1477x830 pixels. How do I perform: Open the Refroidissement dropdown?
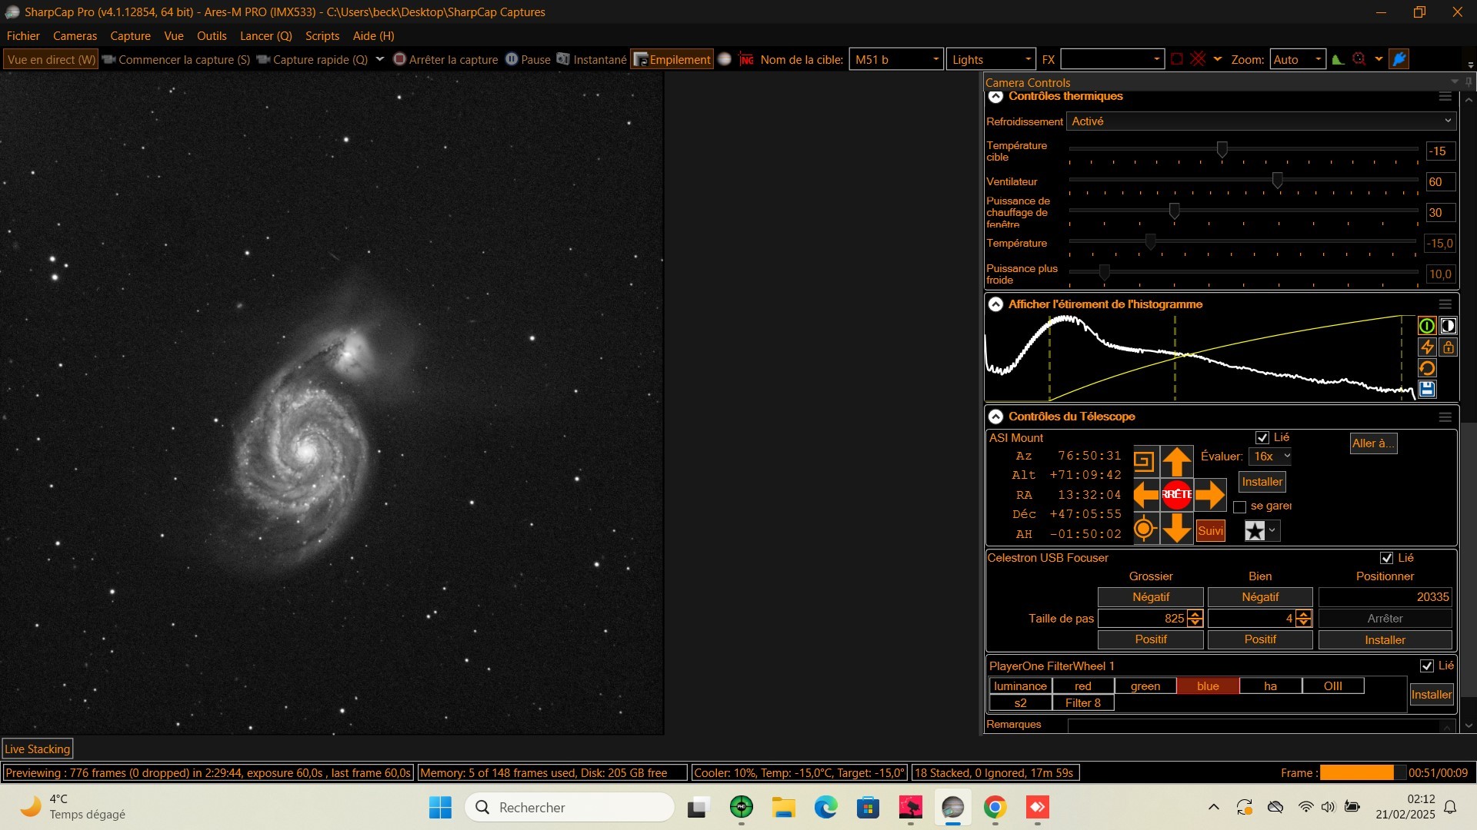pos(1261,121)
